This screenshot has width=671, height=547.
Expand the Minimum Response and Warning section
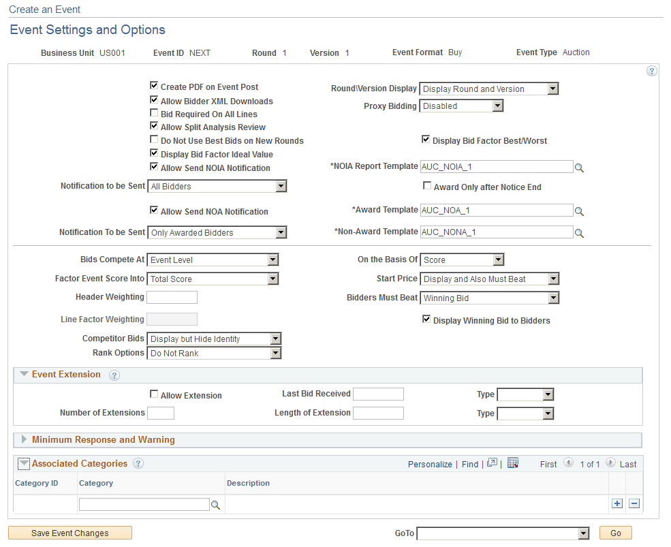[x=24, y=439]
